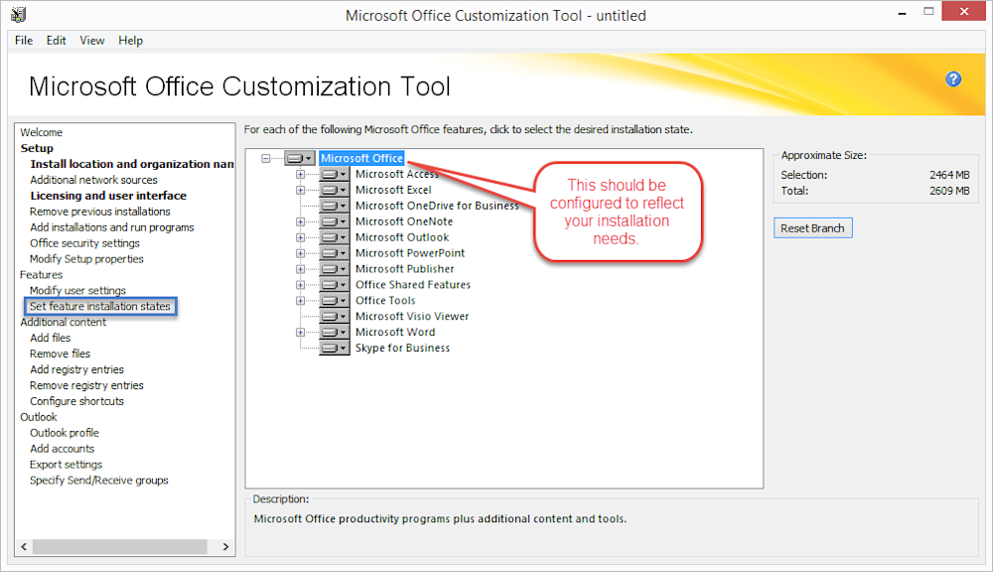This screenshot has height=572, width=993.
Task: Click the app icon in the title bar
Action: 18,15
